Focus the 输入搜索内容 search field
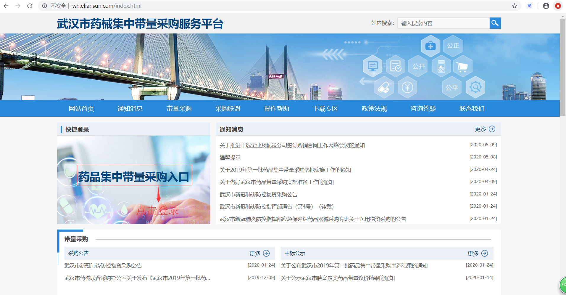Screen dimensions: 566x295 click(x=443, y=23)
